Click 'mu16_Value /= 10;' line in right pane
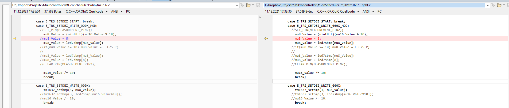This screenshot has width=509, height=108. tap(311, 73)
